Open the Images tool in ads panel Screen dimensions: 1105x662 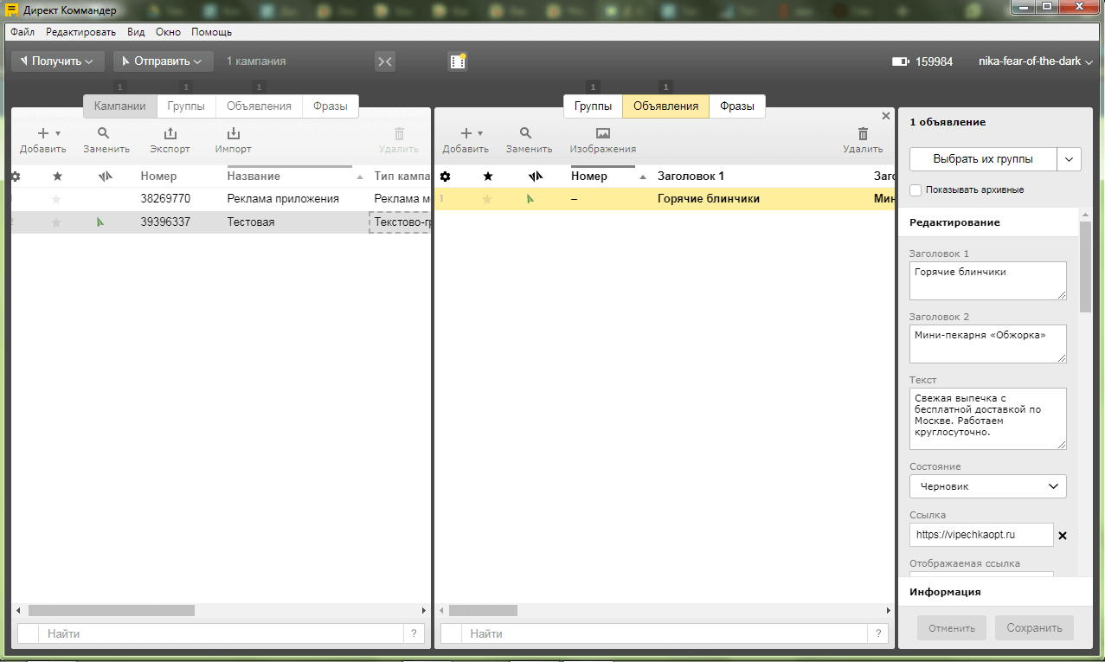click(602, 133)
